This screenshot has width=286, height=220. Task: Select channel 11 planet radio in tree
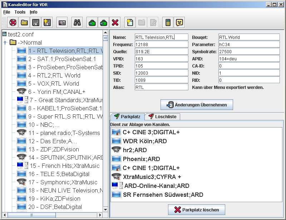pyautogui.click(x=64, y=133)
